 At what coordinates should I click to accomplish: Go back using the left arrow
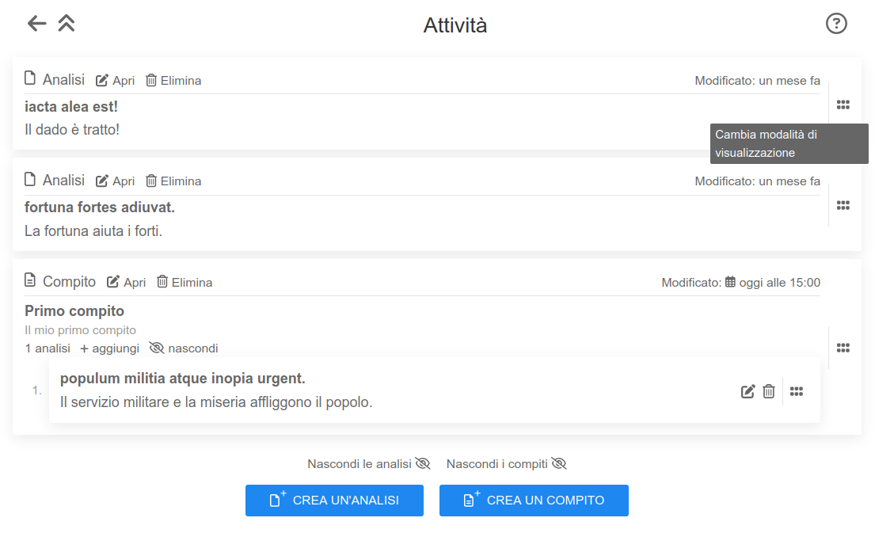pyautogui.click(x=37, y=24)
